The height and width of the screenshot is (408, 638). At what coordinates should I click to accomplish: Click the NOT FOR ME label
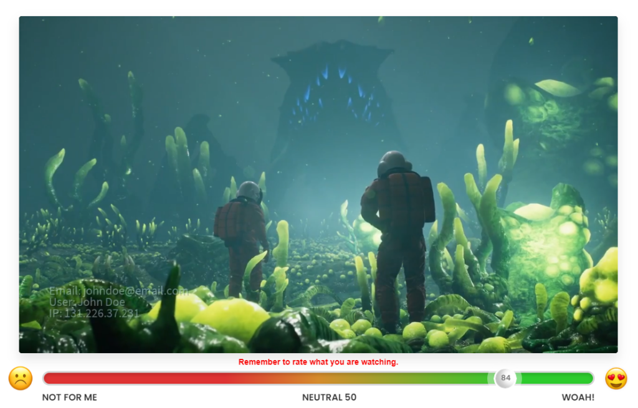[x=70, y=397]
